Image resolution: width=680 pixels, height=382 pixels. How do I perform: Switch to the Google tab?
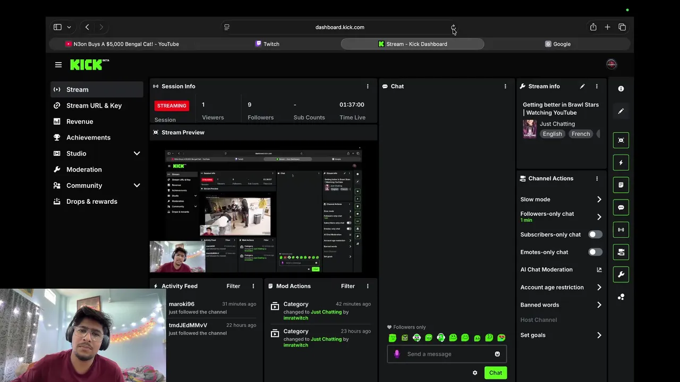tap(558, 44)
